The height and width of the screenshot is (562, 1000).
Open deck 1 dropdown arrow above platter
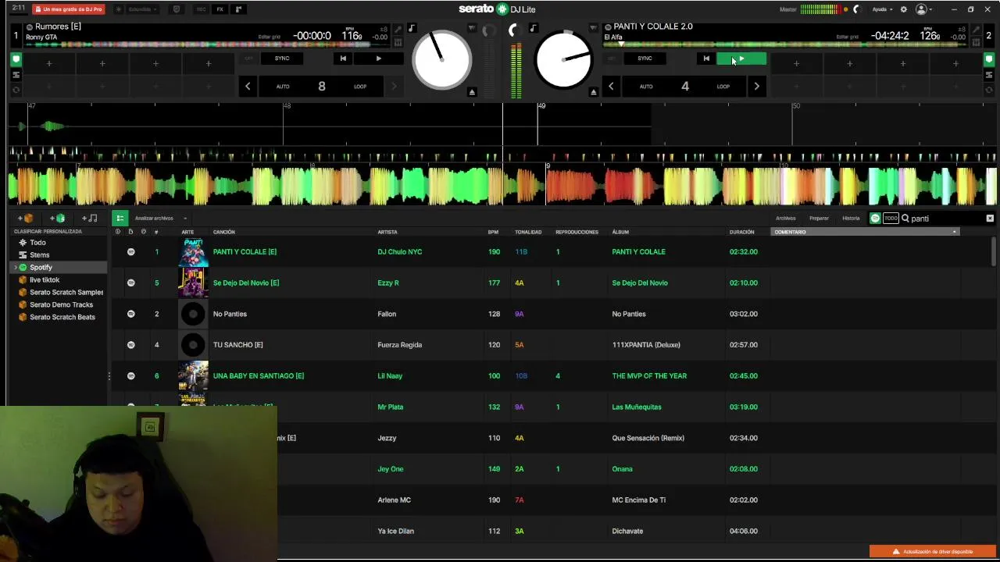click(x=472, y=28)
